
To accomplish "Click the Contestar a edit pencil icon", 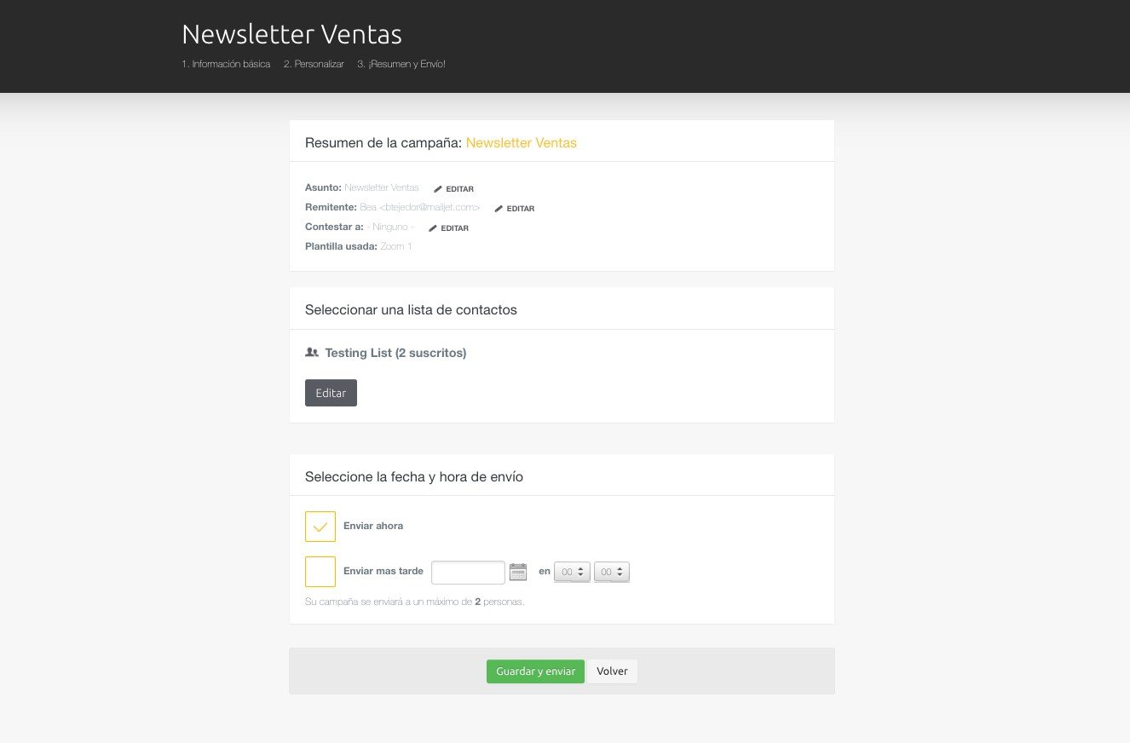I will tap(433, 228).
